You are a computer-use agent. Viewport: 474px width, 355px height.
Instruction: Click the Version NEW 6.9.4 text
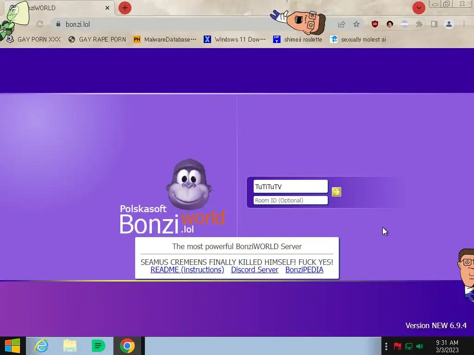click(436, 325)
